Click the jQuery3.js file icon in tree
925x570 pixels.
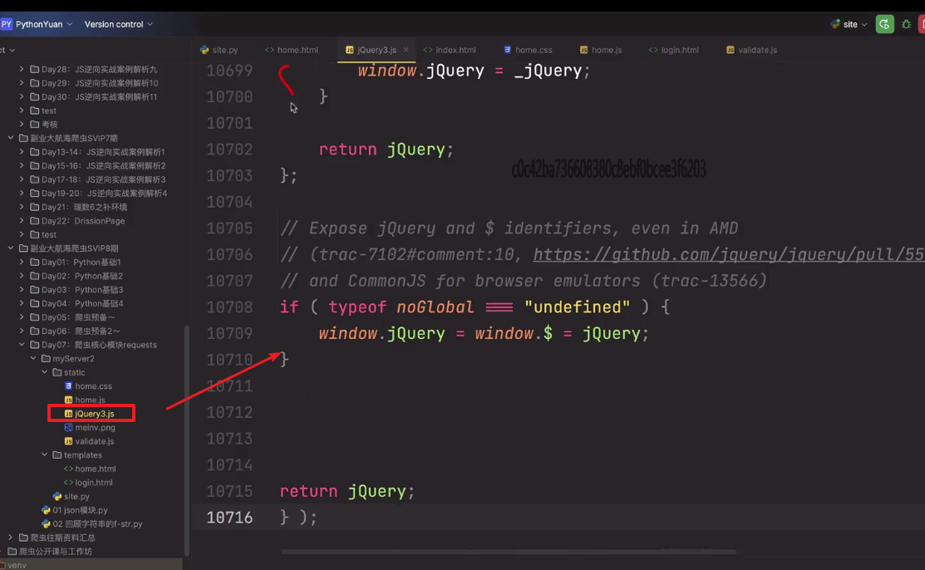coord(68,414)
